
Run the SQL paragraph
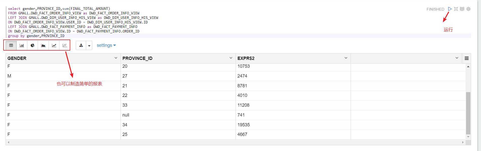click(x=450, y=9)
